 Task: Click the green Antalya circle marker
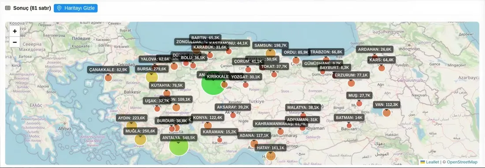[179, 146]
